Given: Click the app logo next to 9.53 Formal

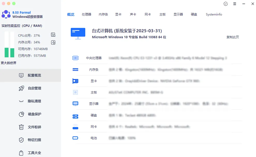Looking at the screenshot, I should (6, 14).
